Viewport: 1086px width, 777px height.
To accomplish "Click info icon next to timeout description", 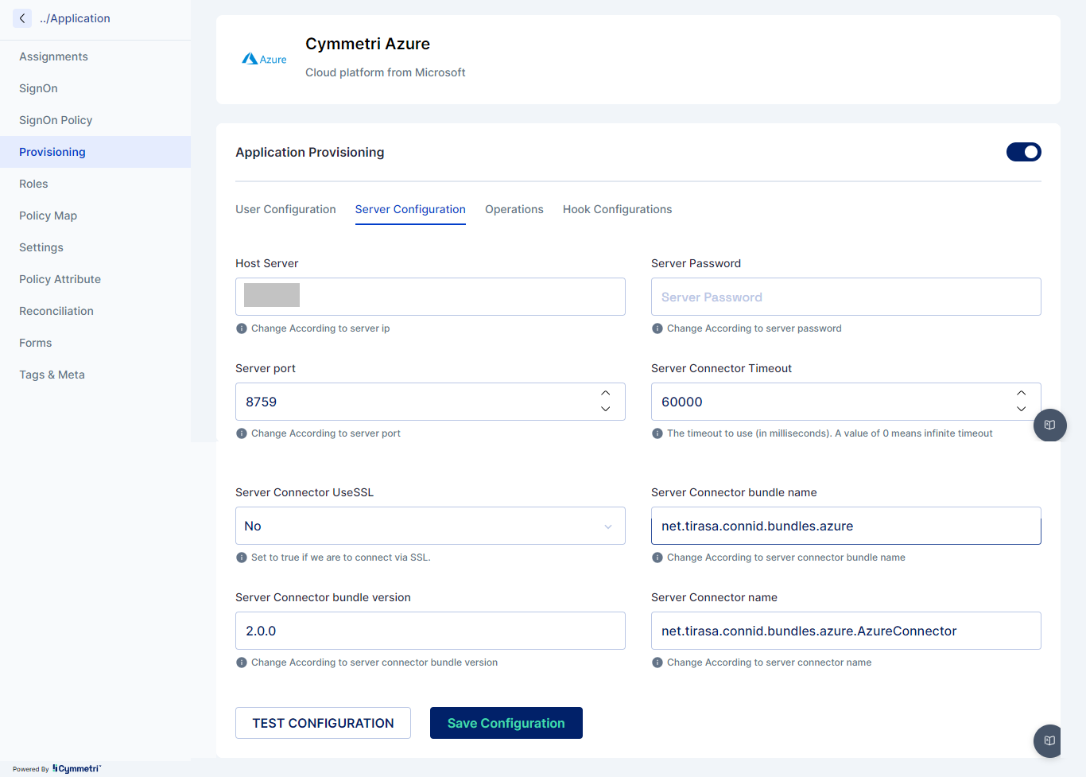I will click(657, 433).
